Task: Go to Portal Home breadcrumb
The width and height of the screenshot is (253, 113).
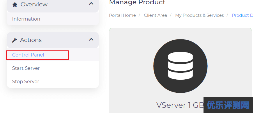Action: click(123, 15)
